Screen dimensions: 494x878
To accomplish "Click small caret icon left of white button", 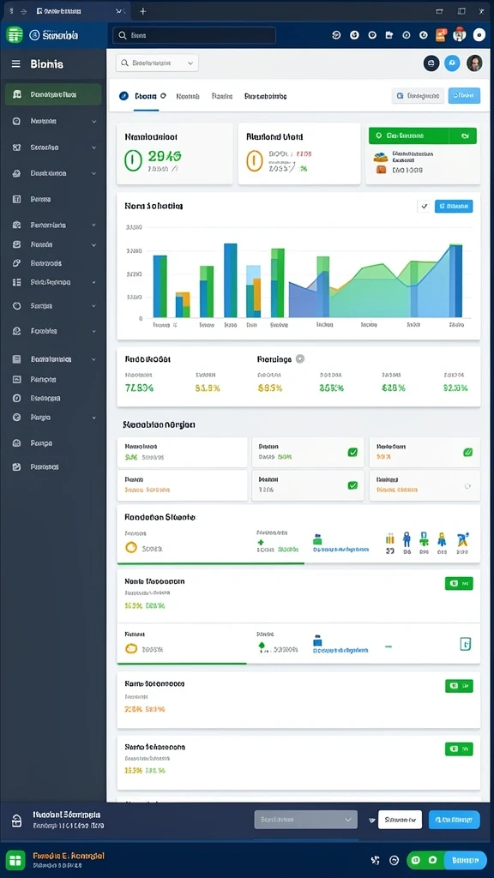I will (x=370, y=820).
